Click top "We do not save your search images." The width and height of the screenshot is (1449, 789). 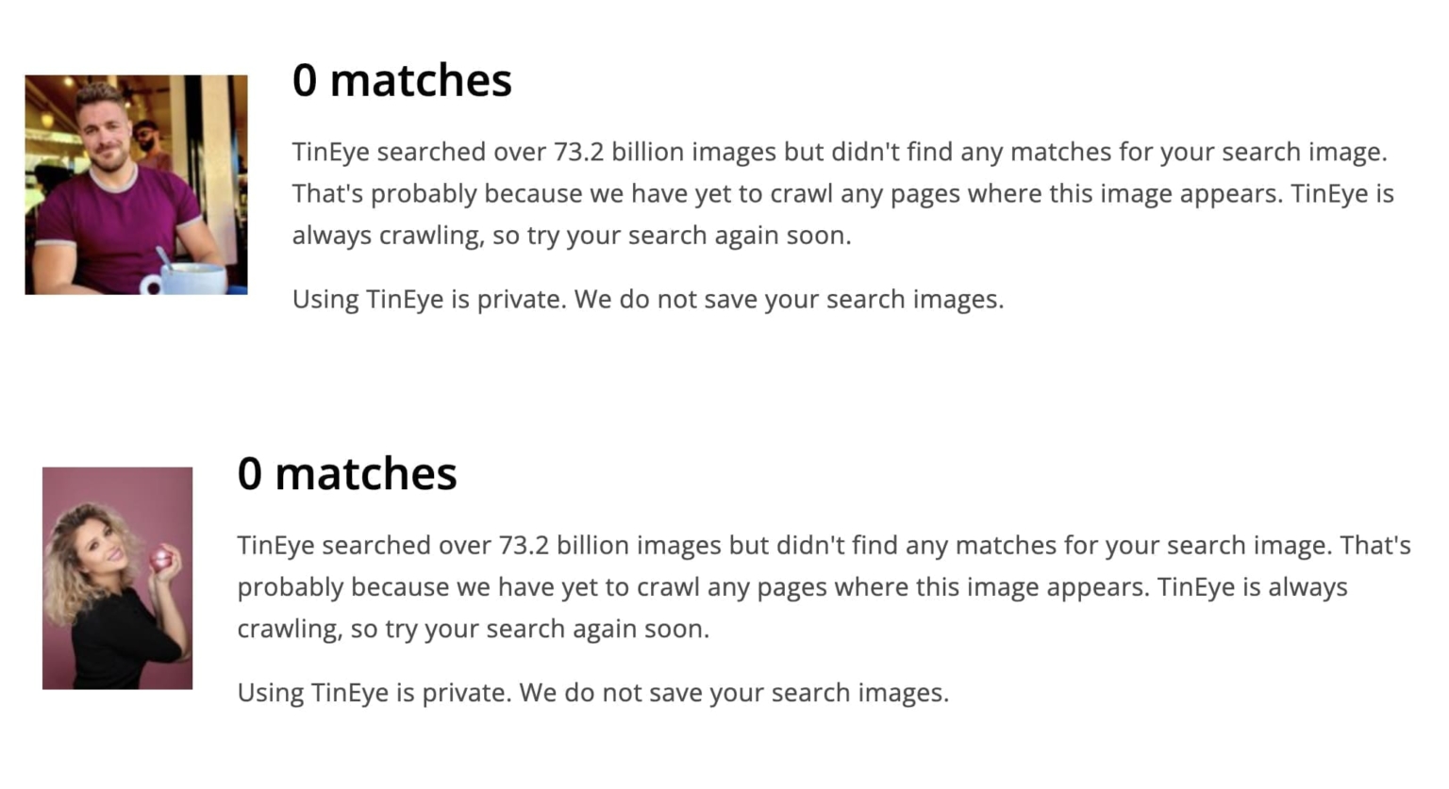(x=789, y=300)
